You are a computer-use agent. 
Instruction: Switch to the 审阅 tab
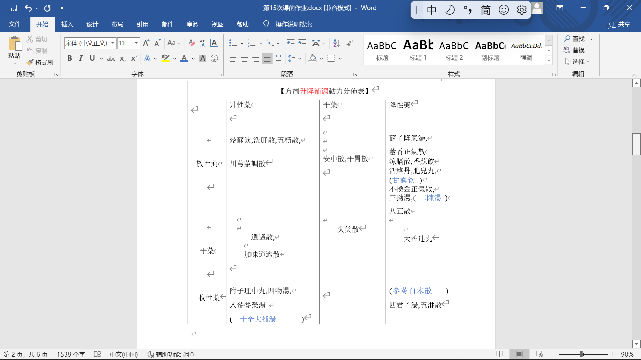point(192,24)
